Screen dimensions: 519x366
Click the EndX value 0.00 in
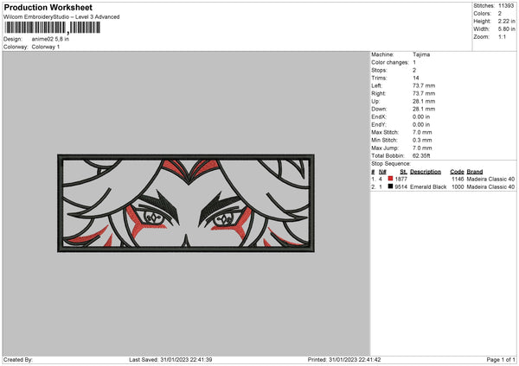click(x=421, y=117)
